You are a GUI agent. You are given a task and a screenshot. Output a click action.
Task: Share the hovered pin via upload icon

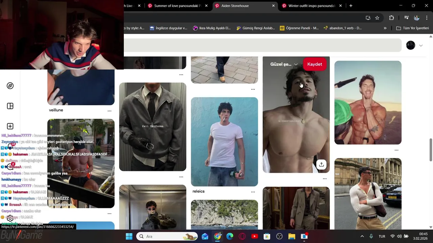(321, 164)
